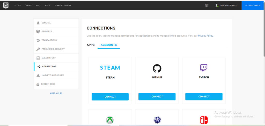Click the Get Epic Games button
This screenshot has width=265, height=126.
click(x=253, y=5)
